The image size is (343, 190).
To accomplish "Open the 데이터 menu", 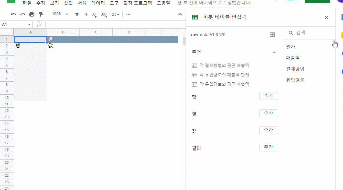I will pos(98,3).
